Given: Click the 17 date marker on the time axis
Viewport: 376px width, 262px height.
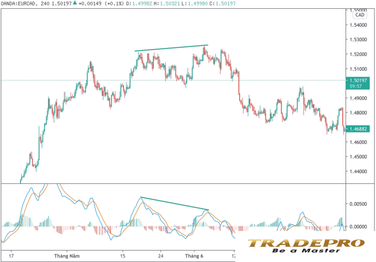Looking at the screenshot, I should (11, 256).
